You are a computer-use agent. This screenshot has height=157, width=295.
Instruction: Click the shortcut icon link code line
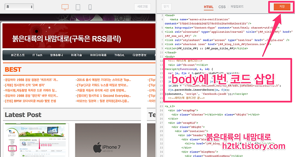(218, 44)
